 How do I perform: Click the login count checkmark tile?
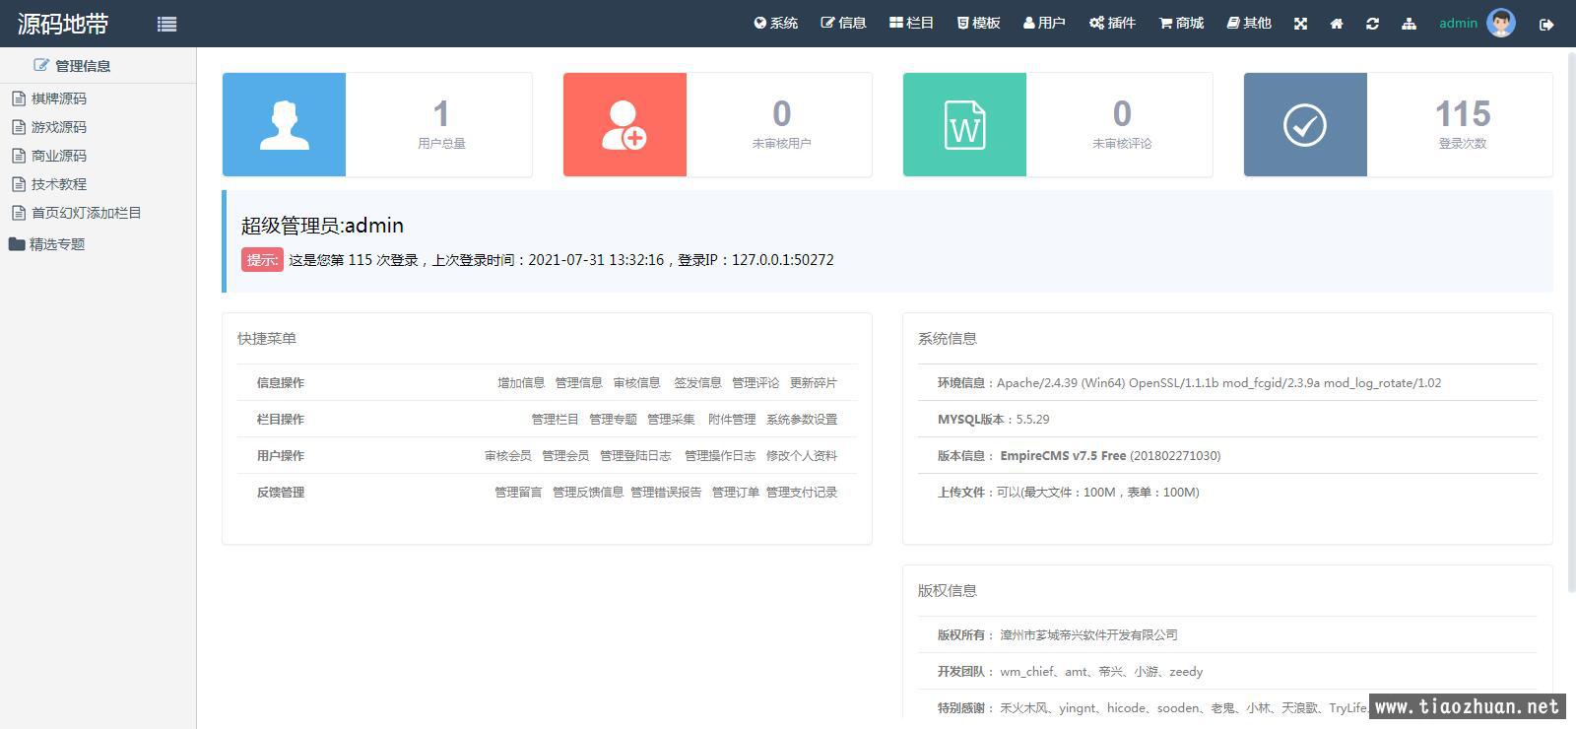[x=1305, y=124]
